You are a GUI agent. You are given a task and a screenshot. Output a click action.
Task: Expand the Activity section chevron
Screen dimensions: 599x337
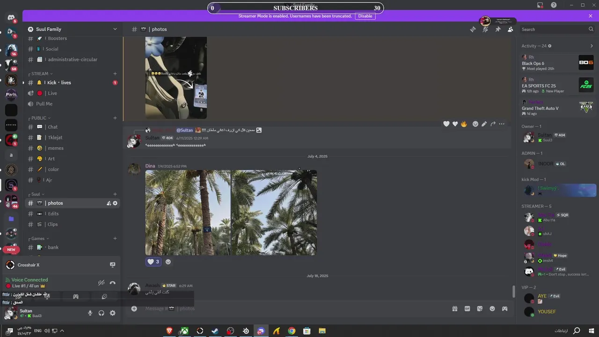point(592,46)
